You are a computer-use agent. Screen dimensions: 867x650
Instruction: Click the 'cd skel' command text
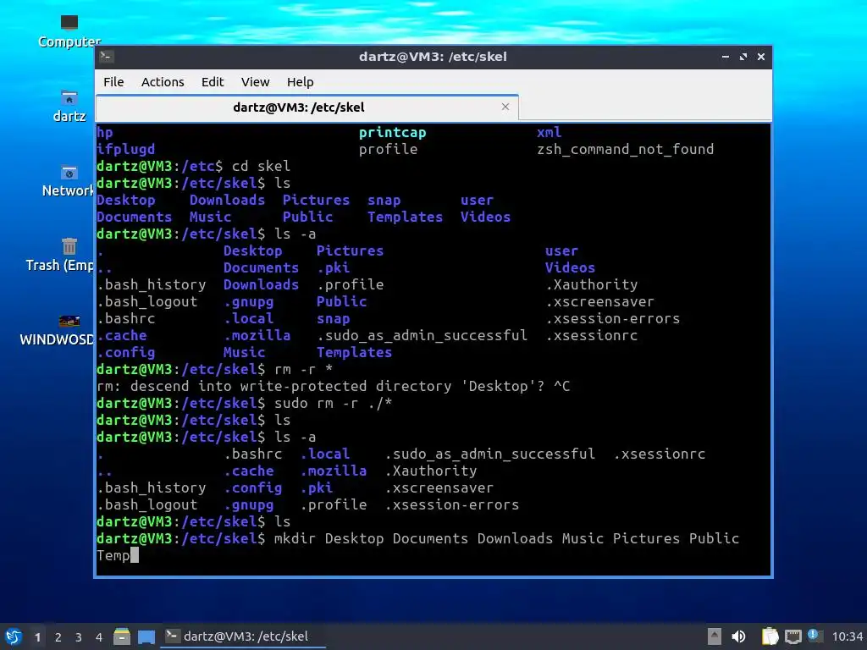point(261,166)
